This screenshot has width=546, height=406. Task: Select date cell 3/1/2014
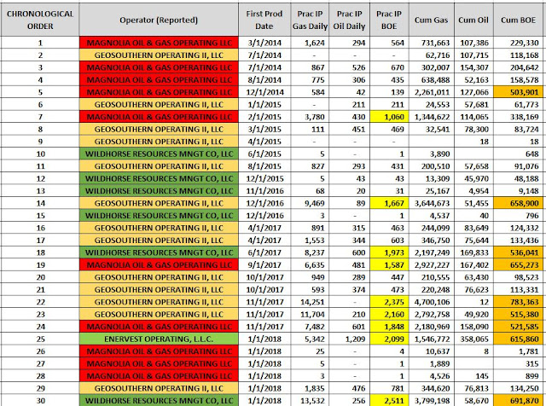(x=264, y=43)
